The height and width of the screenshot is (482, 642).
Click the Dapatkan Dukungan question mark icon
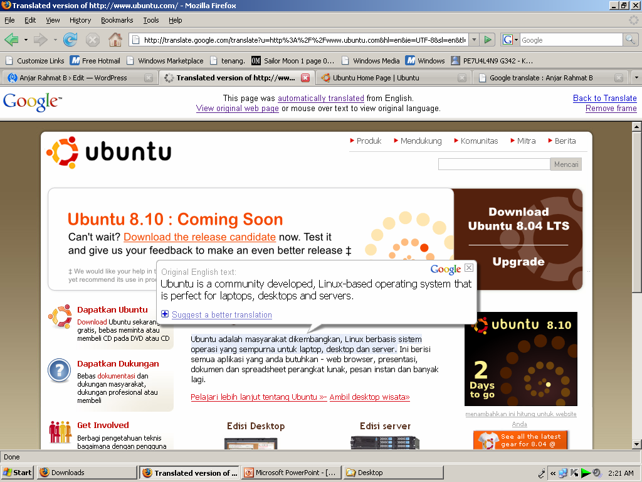(60, 370)
